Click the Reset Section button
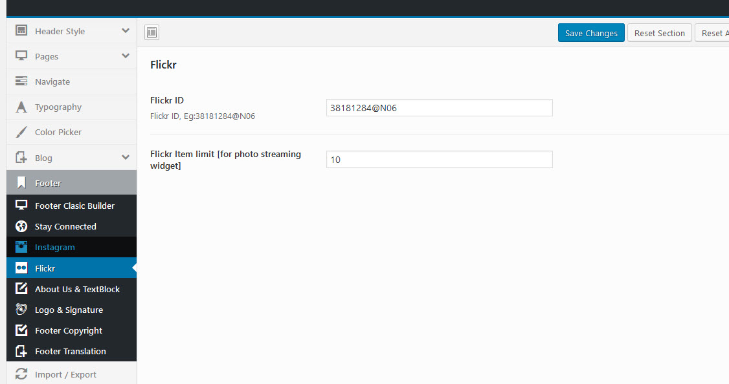This screenshot has height=384, width=729. (x=659, y=33)
